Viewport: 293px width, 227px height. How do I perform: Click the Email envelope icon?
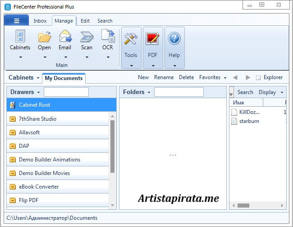[x=65, y=36]
